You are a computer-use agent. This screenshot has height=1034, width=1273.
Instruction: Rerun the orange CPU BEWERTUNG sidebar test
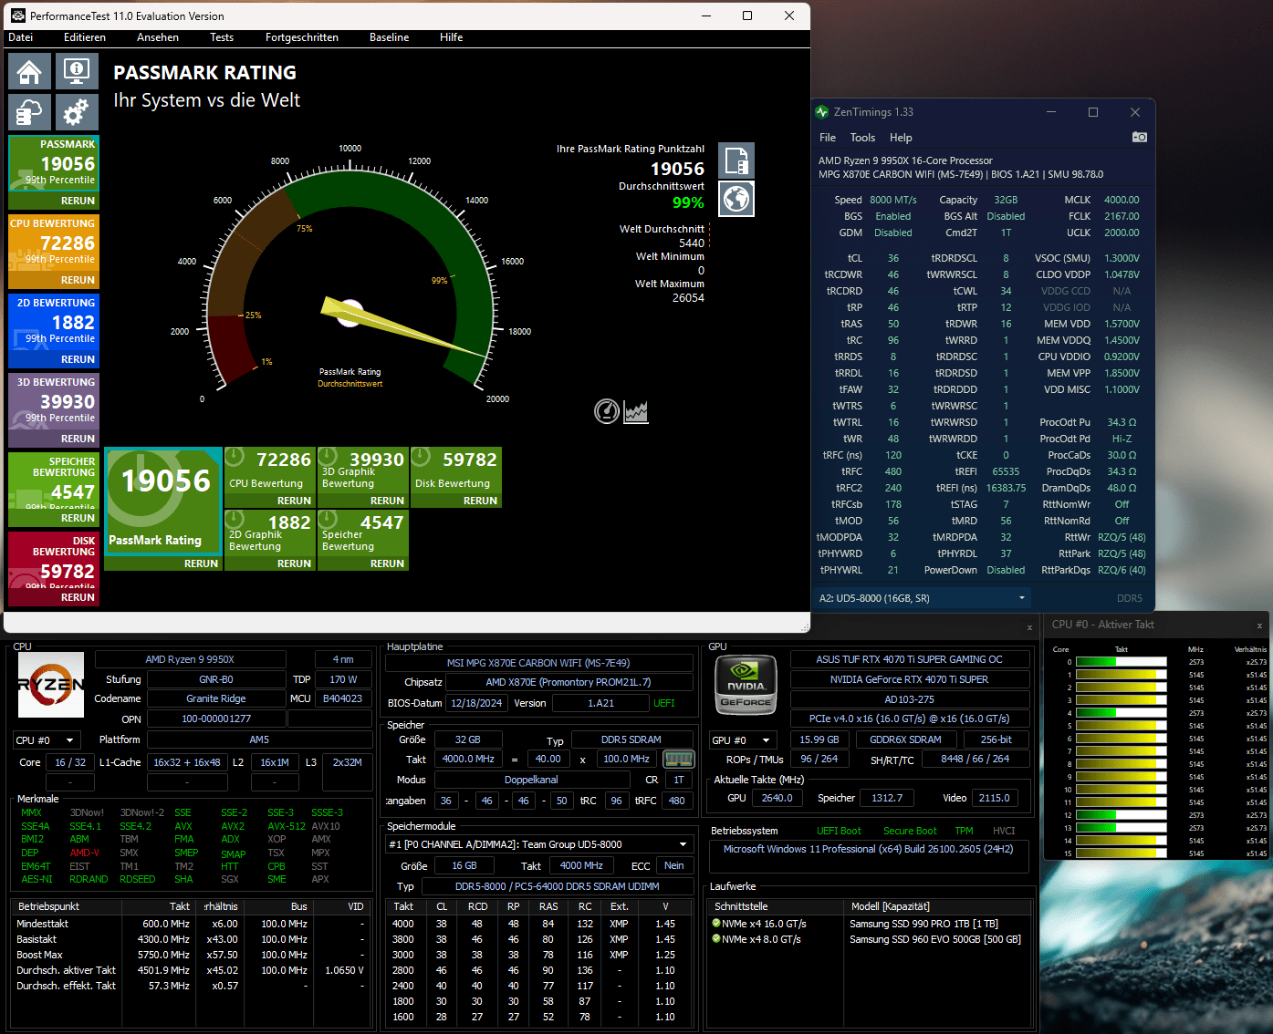[78, 280]
